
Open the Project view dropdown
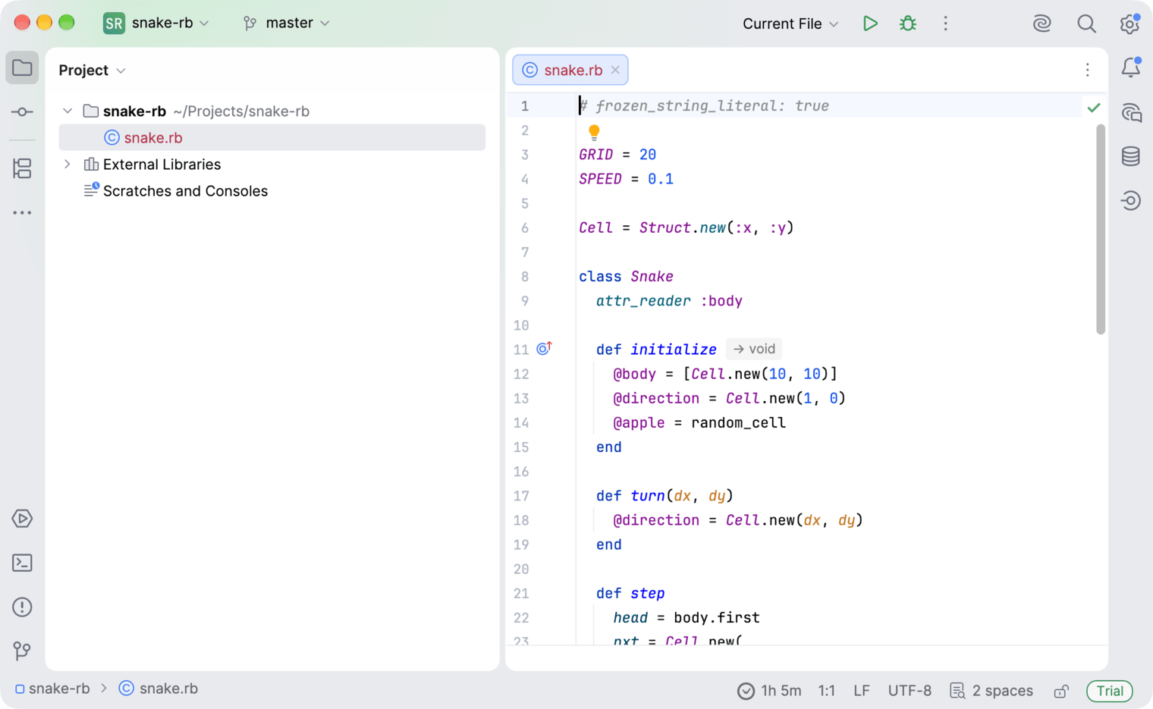click(92, 71)
